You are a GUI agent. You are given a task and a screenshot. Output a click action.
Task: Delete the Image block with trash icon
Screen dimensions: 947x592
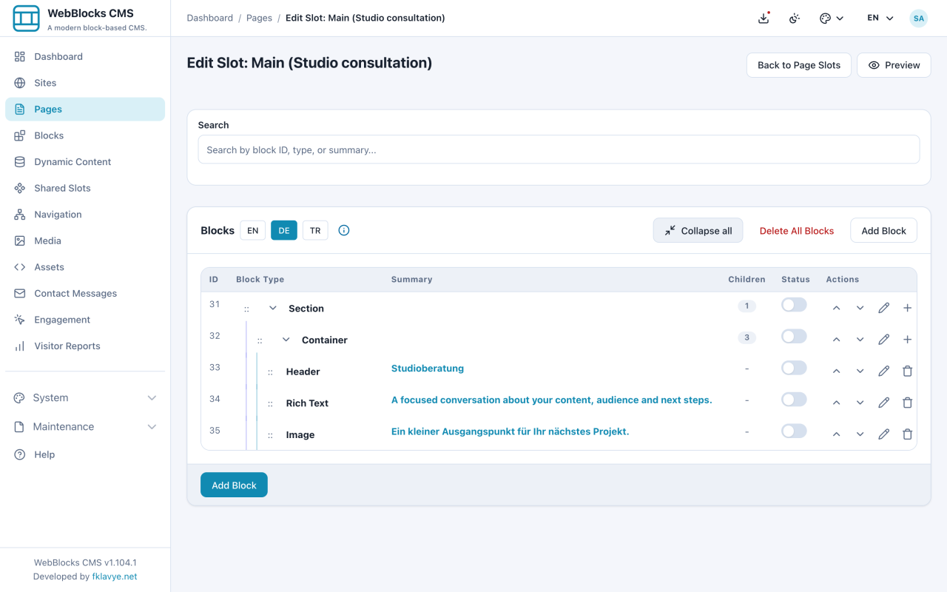(x=907, y=434)
